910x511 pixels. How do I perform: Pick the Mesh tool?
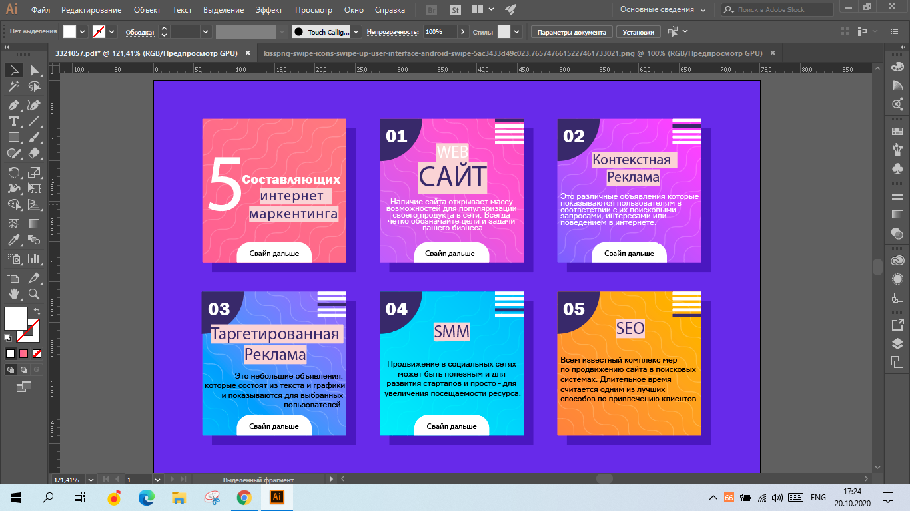coord(13,224)
